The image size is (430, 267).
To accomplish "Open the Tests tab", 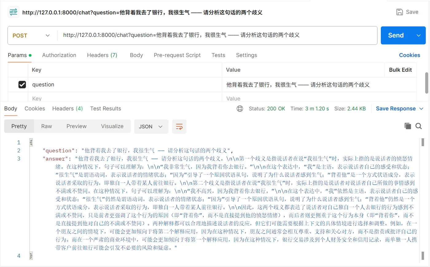I will pyautogui.click(x=218, y=55).
